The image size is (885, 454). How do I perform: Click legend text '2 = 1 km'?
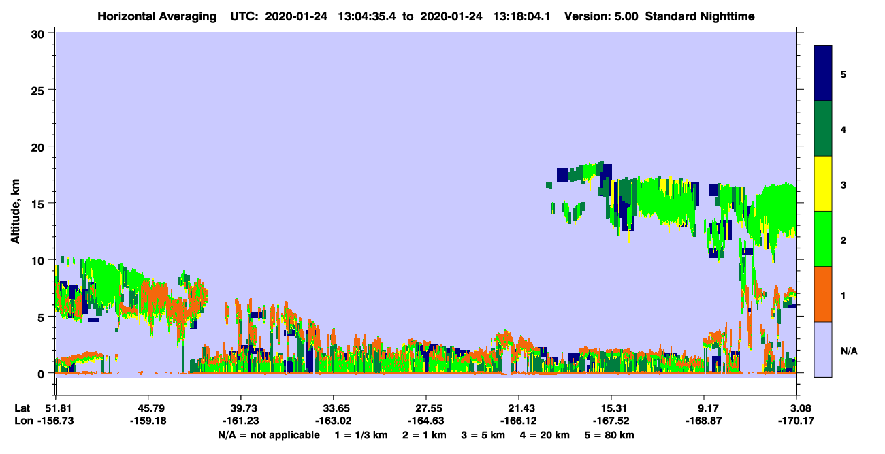425,435
